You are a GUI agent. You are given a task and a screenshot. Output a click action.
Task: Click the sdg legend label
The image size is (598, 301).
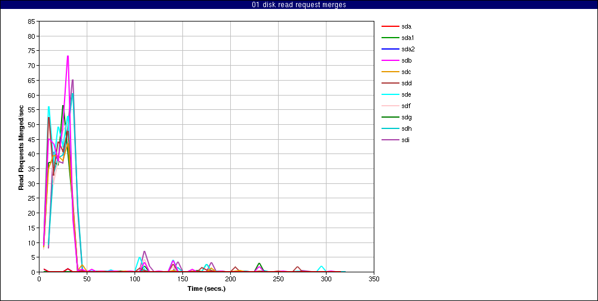coord(407,117)
